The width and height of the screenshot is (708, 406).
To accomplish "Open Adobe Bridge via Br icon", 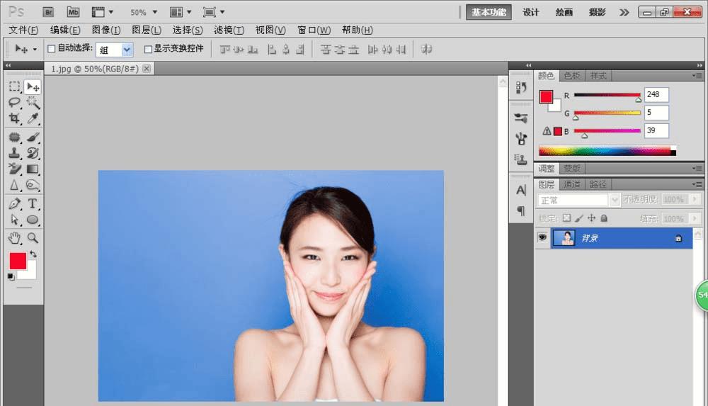I will tap(48, 12).
